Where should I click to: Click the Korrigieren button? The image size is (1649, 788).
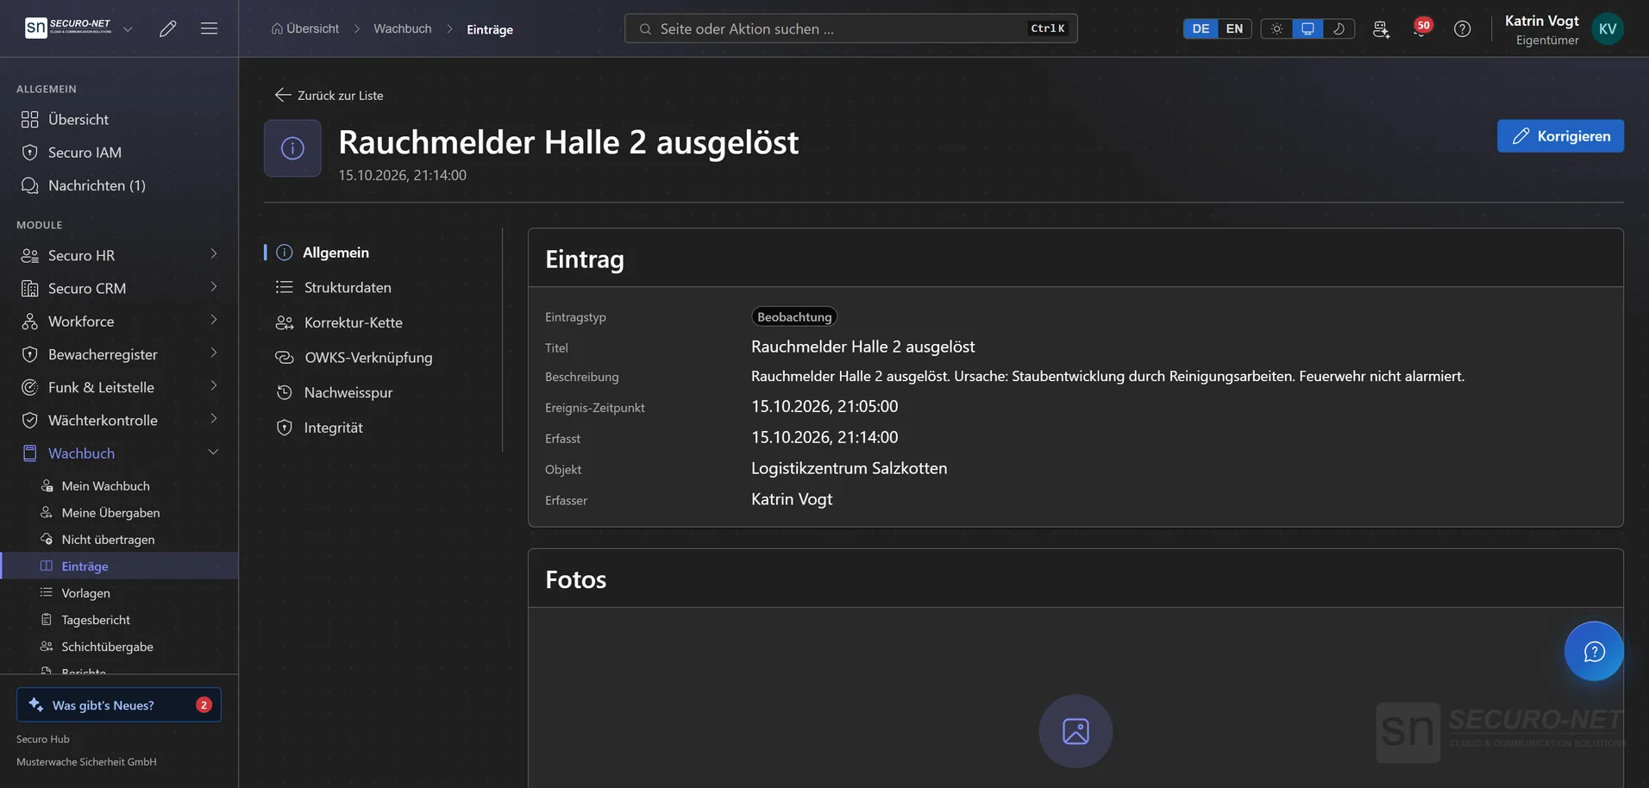pos(1560,136)
